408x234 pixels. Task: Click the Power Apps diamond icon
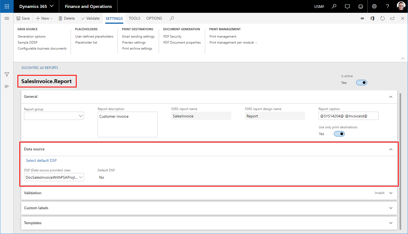pyautogui.click(x=362, y=19)
